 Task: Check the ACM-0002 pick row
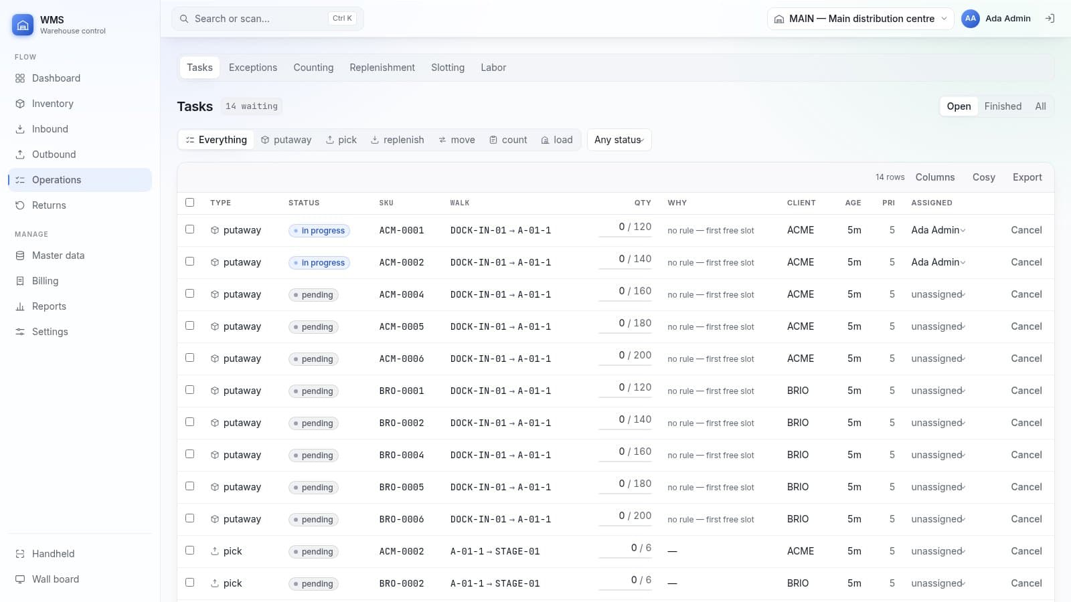click(189, 550)
